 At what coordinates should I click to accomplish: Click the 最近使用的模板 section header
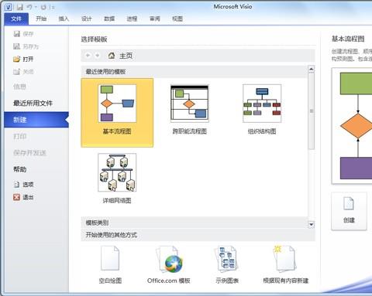(x=195, y=72)
